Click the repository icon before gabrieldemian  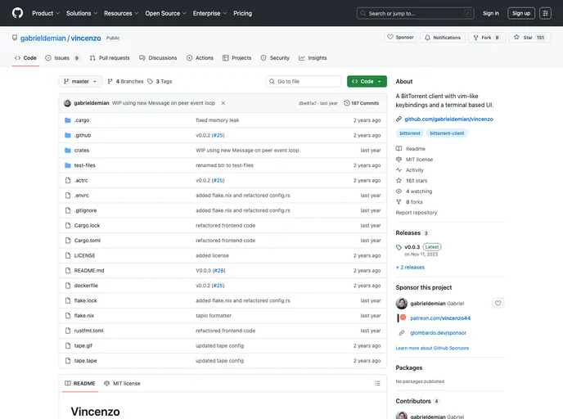click(15, 38)
